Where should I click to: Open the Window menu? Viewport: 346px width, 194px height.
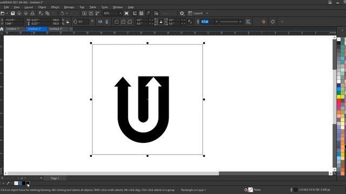pos(118,7)
